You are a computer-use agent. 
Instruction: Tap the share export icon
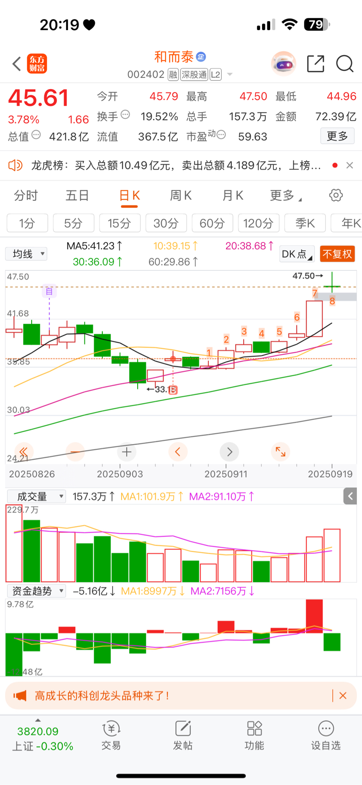315,63
